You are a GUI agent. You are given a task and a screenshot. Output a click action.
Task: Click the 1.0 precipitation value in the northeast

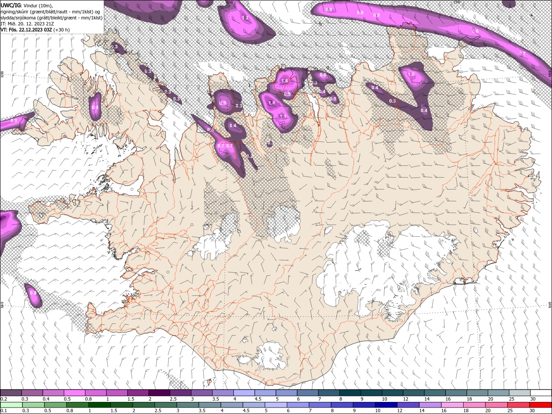[411, 74]
